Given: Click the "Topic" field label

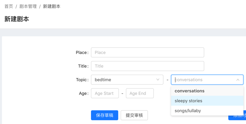Looking at the screenshot, I should tap(81, 80).
